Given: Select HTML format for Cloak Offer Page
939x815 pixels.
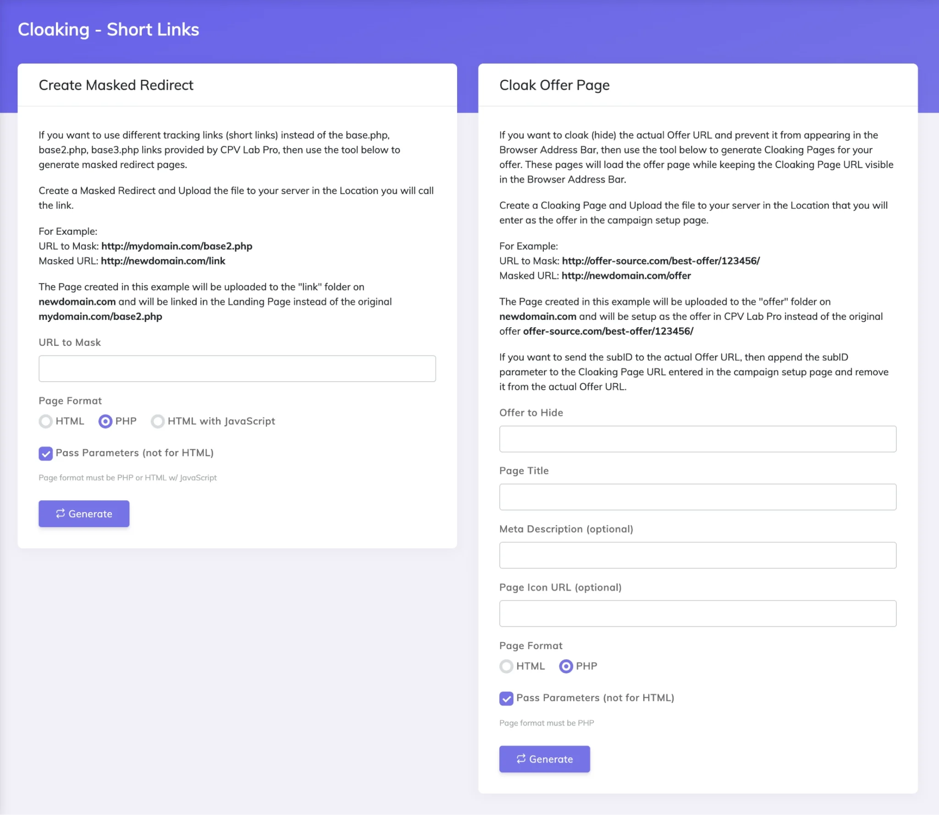Looking at the screenshot, I should [506, 666].
